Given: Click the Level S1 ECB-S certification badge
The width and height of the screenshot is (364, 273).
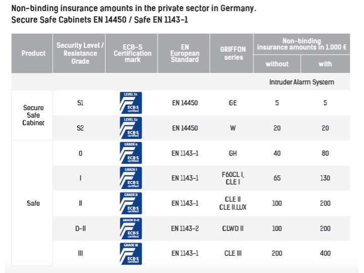Looking at the screenshot, I should (x=131, y=103).
